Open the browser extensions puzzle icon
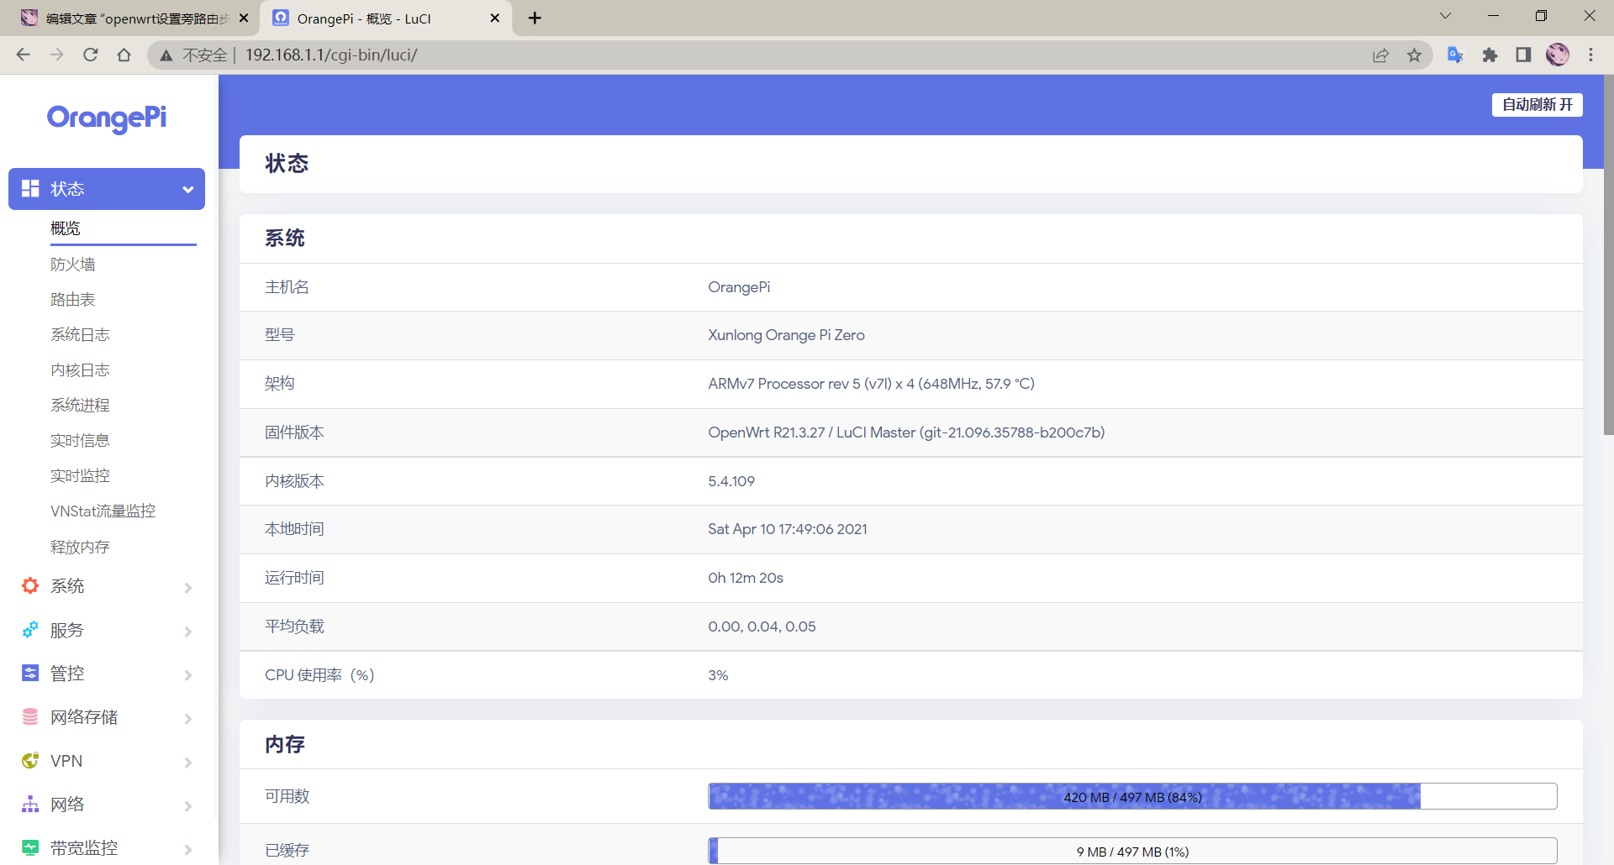Image resolution: width=1614 pixels, height=865 pixels. click(x=1490, y=55)
